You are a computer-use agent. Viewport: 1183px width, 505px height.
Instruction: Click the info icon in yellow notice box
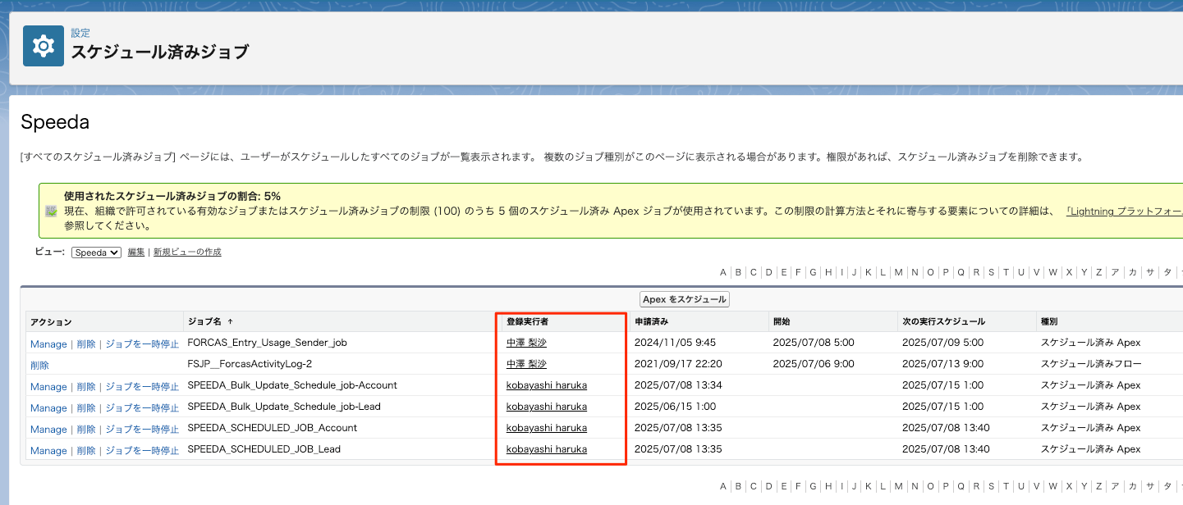point(51,211)
